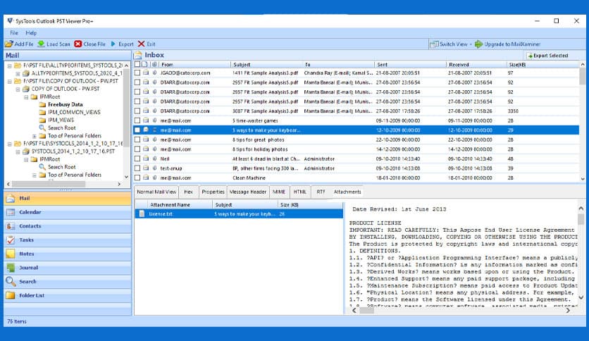Check the select-all checkbox in column header
Viewport: 589px width, 341px height.
[137, 64]
